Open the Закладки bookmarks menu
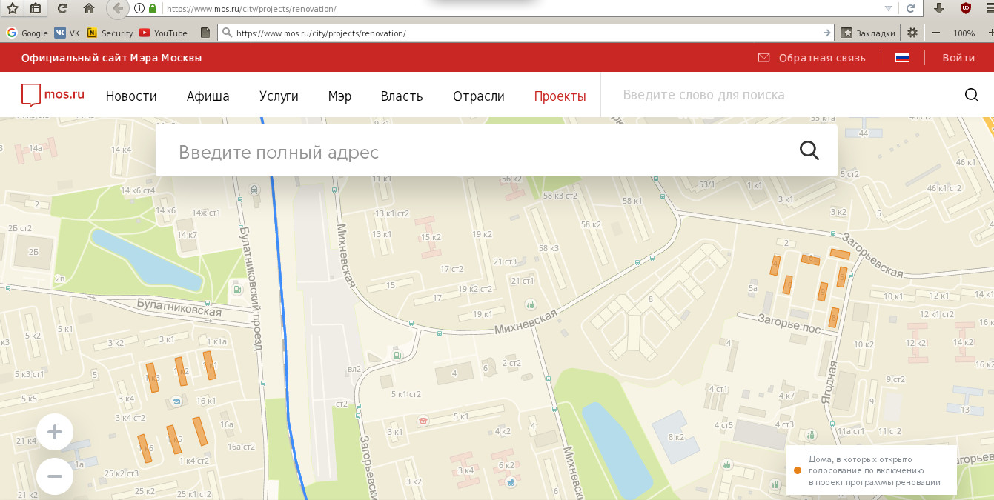Screen dimensions: 994x500 point(869,33)
